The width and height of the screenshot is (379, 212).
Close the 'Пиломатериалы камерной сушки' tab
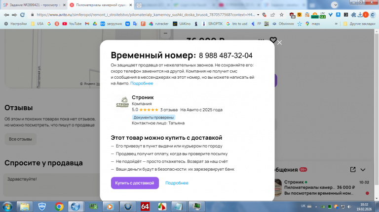pos(130,5)
